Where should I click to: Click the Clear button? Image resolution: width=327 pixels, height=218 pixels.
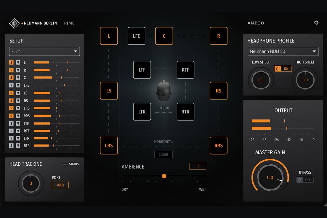coord(163,154)
